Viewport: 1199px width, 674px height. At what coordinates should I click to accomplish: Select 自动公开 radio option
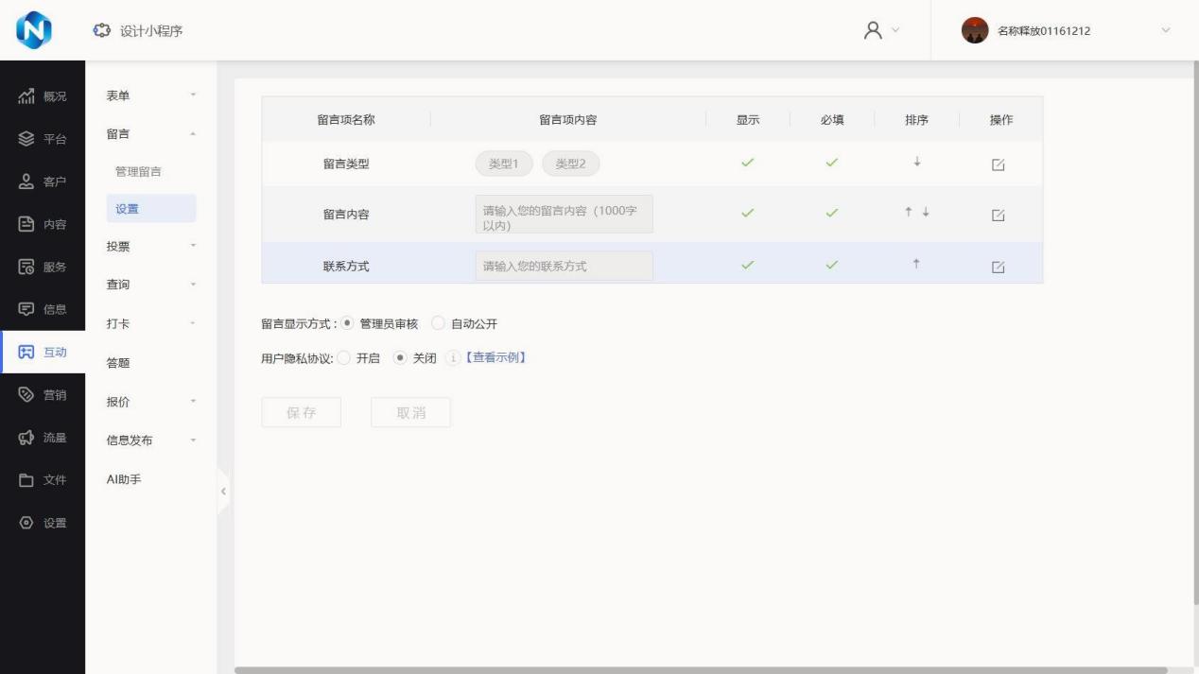pyautogui.click(x=438, y=324)
